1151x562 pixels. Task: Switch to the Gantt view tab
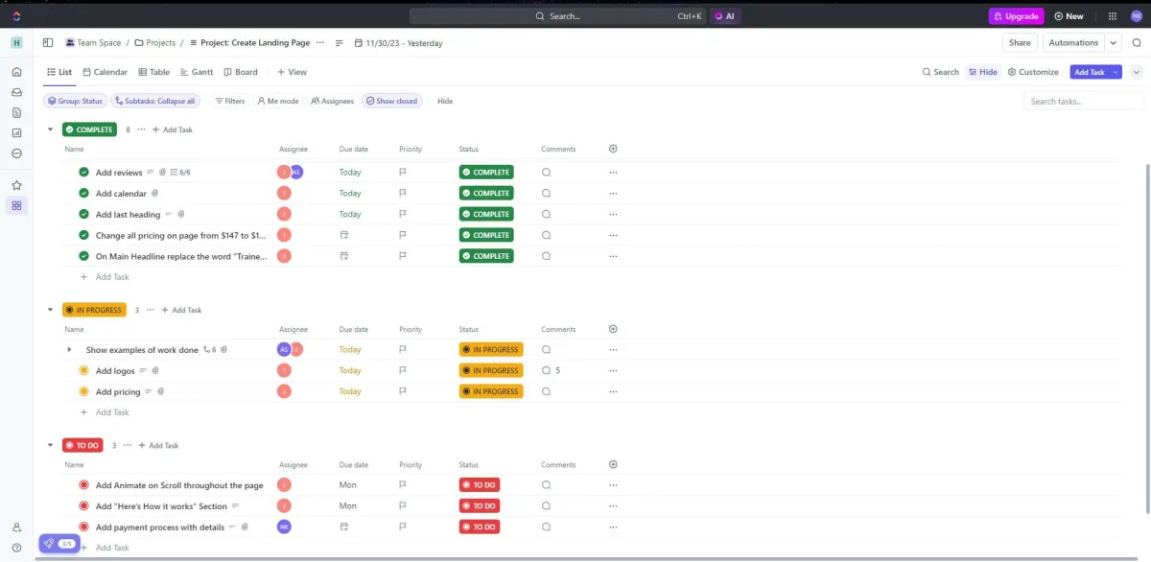pyautogui.click(x=197, y=72)
